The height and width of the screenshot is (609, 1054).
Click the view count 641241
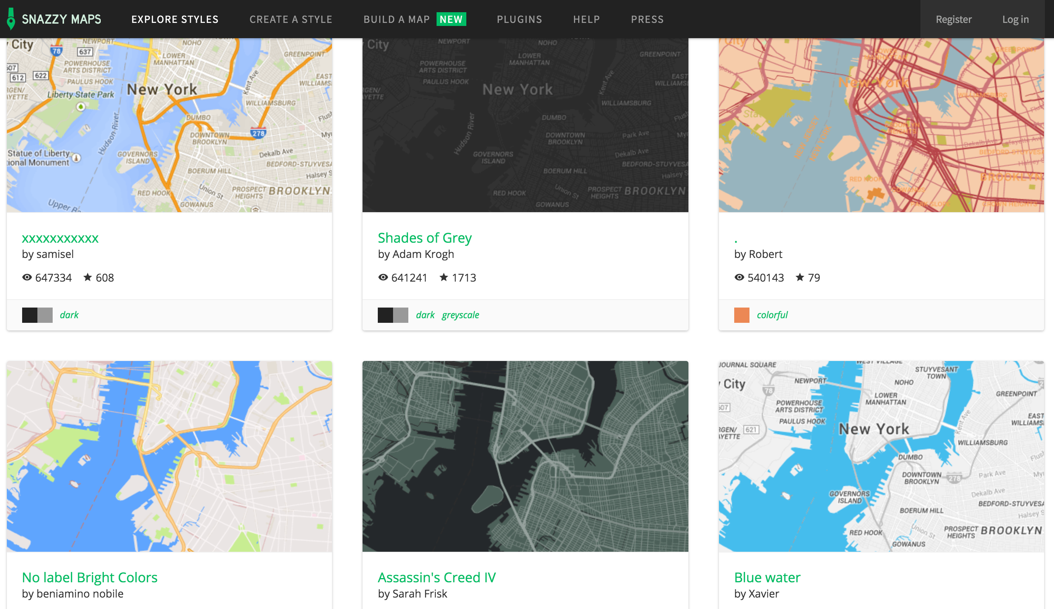pyautogui.click(x=409, y=278)
